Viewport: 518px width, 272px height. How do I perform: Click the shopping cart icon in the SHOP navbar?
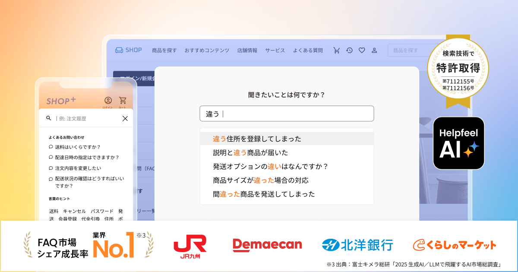[336, 50]
